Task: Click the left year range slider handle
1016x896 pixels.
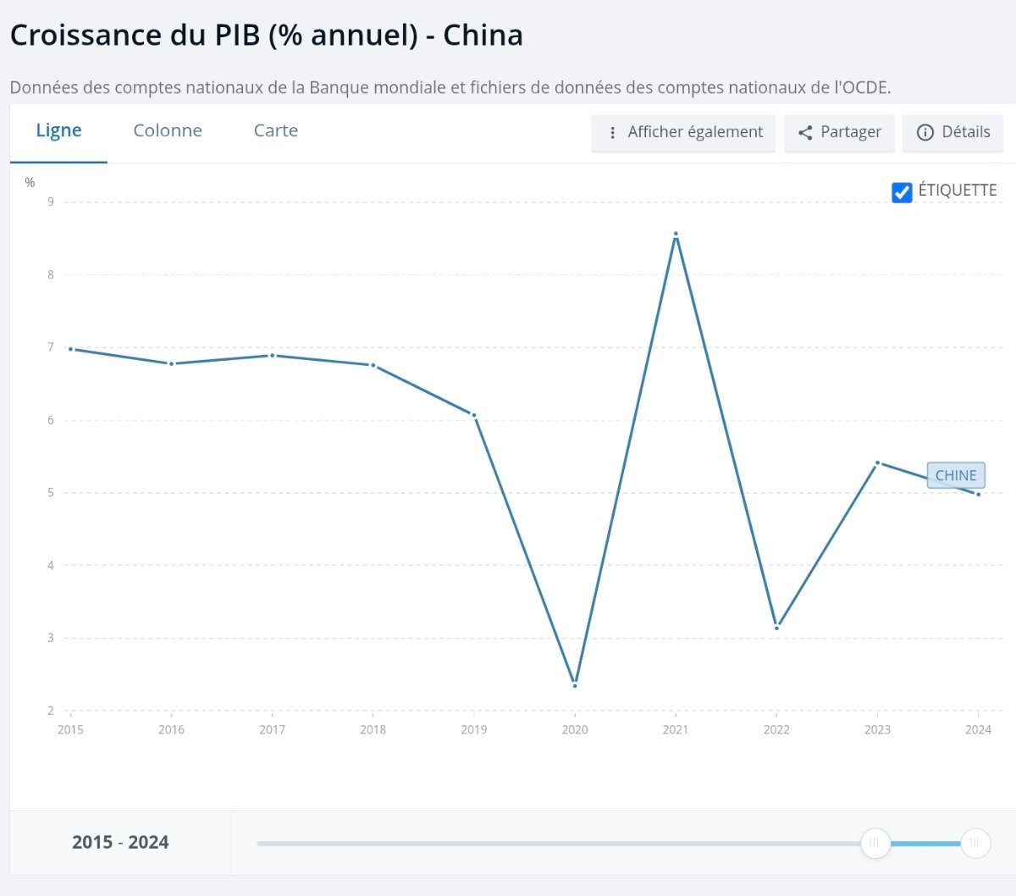Action: point(875,843)
